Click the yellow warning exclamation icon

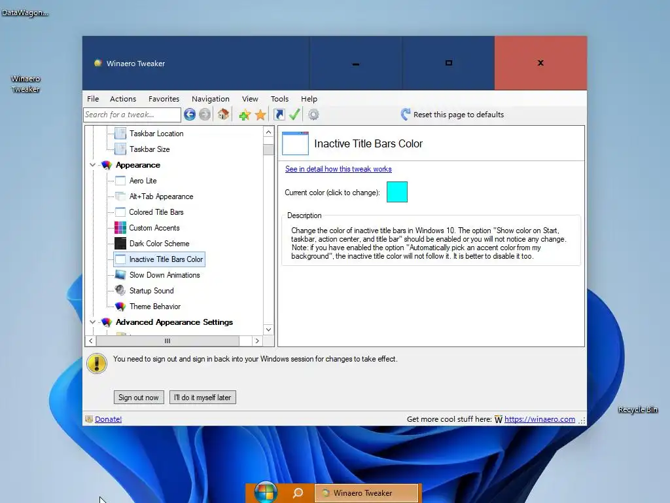tap(97, 363)
